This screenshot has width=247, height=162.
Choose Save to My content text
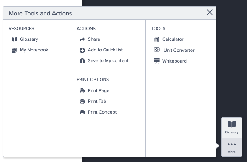[108, 61]
